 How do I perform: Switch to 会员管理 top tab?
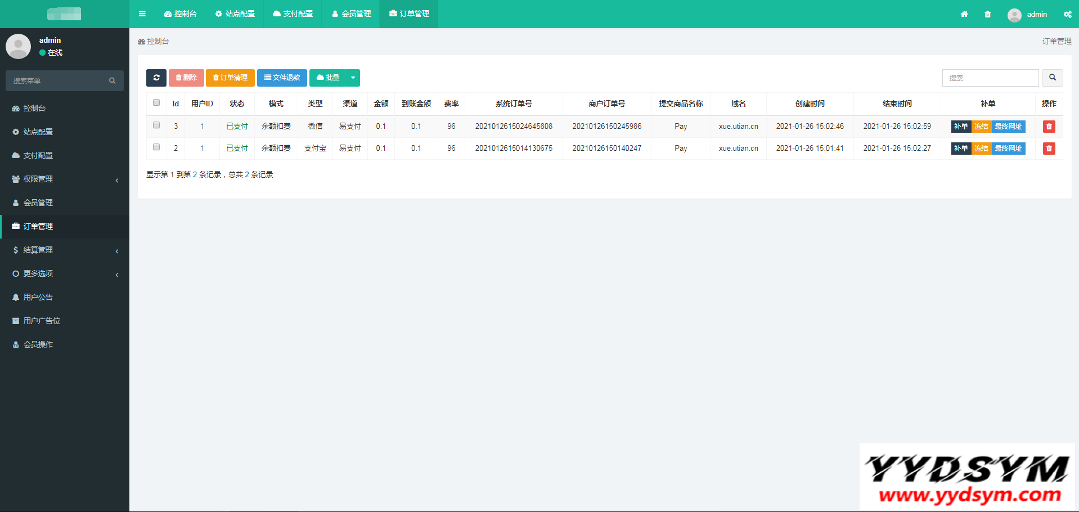[351, 14]
